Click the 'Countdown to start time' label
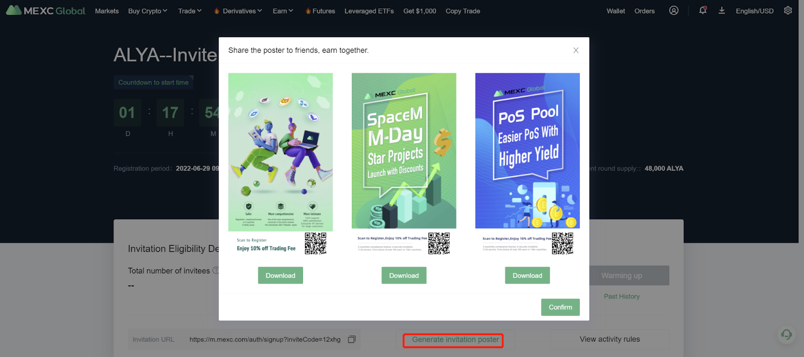The width and height of the screenshot is (804, 357). (x=153, y=82)
